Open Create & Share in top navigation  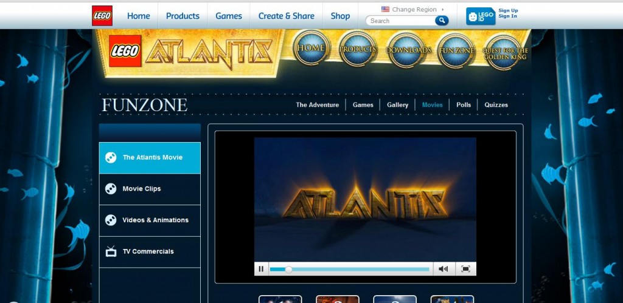(286, 16)
